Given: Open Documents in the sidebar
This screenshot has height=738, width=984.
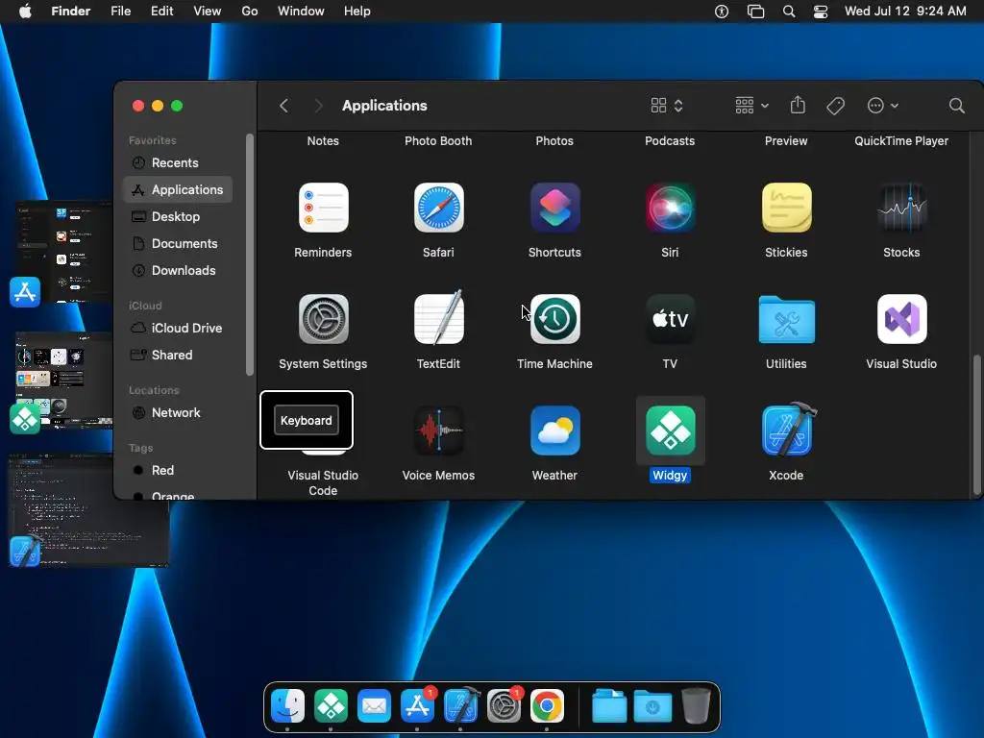Looking at the screenshot, I should (178, 243).
